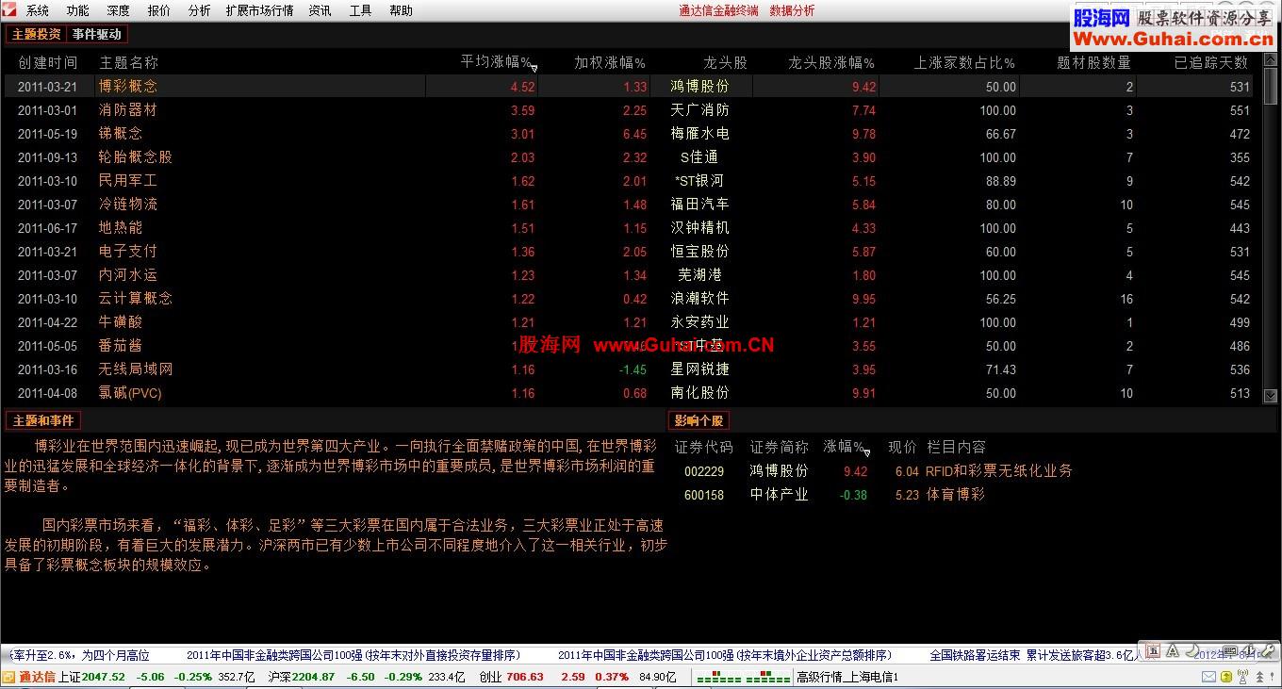Click the 证券代码 column header

click(703, 447)
